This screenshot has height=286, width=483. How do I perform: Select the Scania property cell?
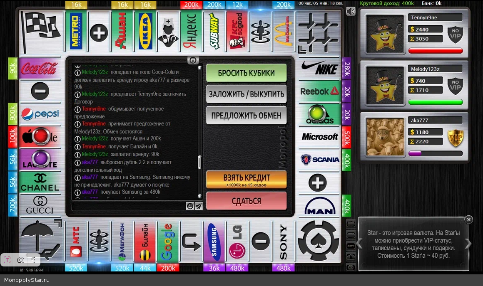point(319,160)
